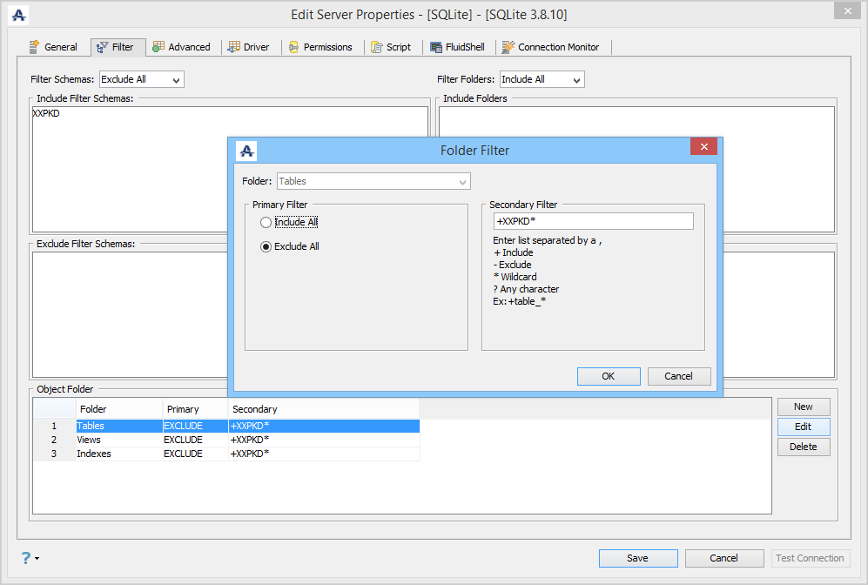Close the Folder Filter dialog

[703, 146]
